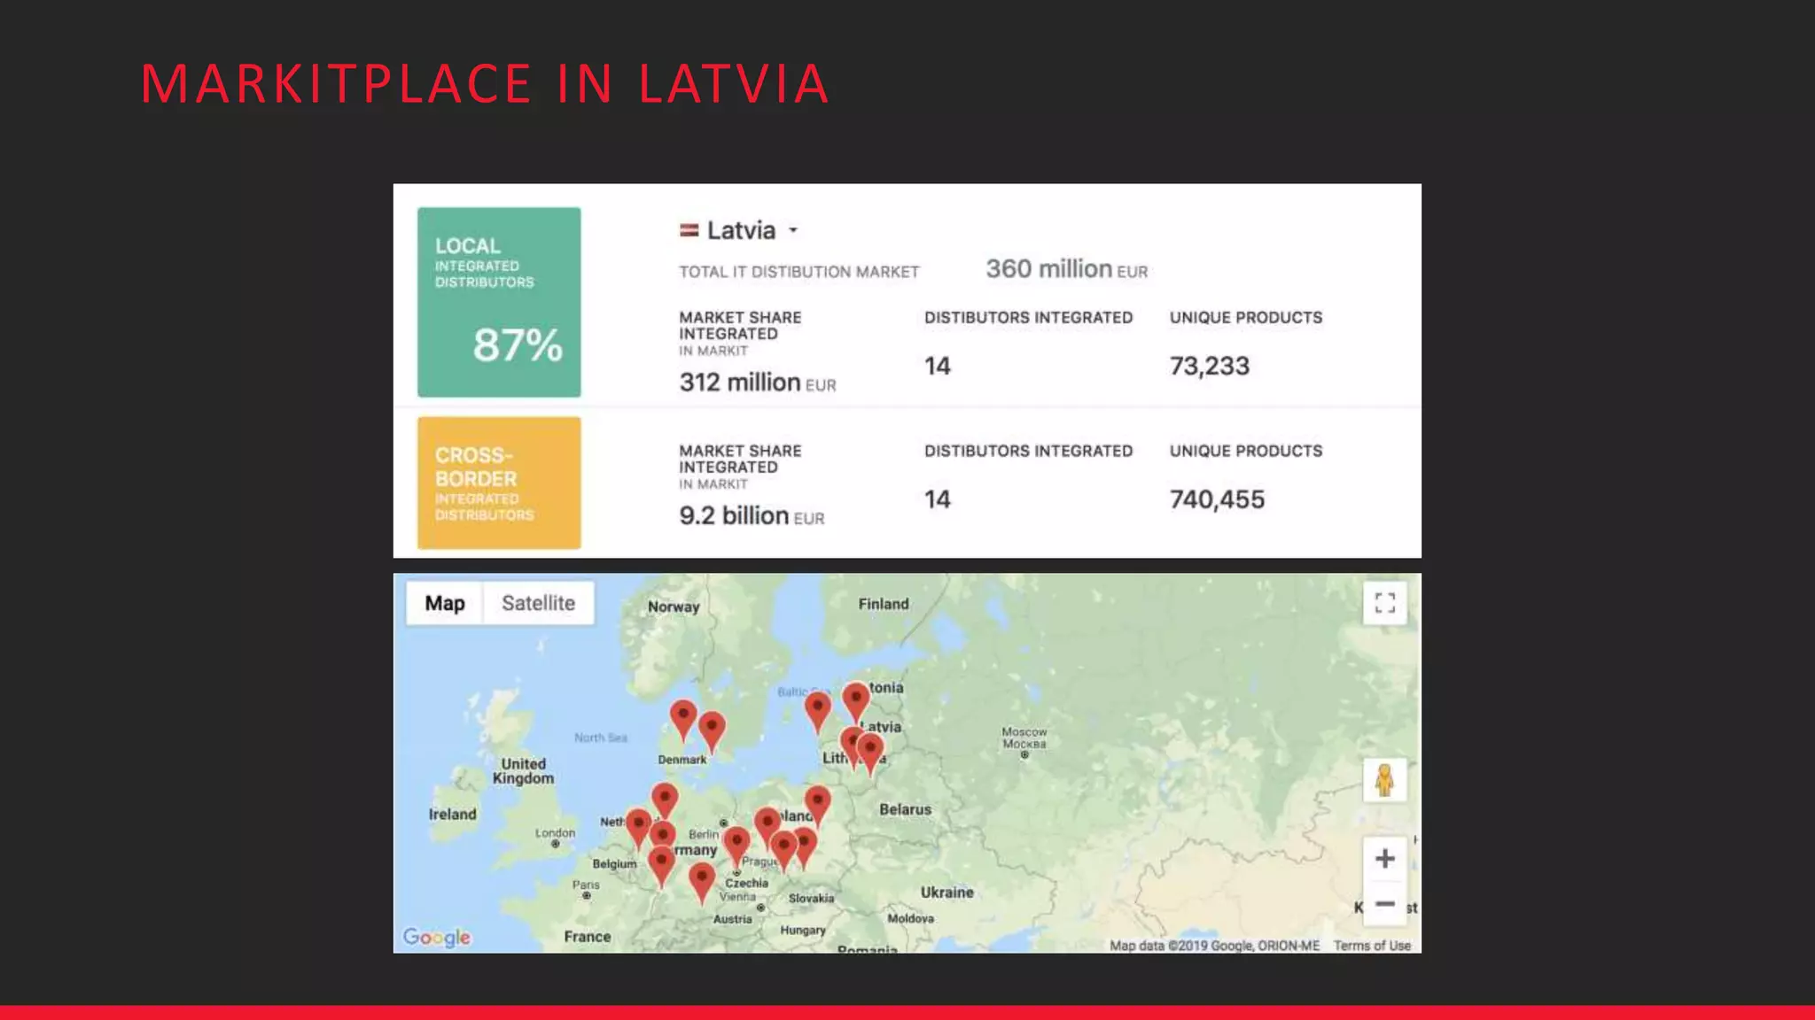This screenshot has height=1020, width=1815.
Task: Click the Latvia flag icon
Action: point(689,230)
